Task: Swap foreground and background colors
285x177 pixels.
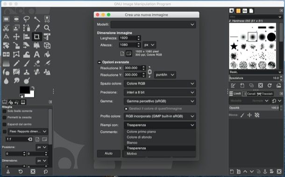Action: tap(33, 88)
